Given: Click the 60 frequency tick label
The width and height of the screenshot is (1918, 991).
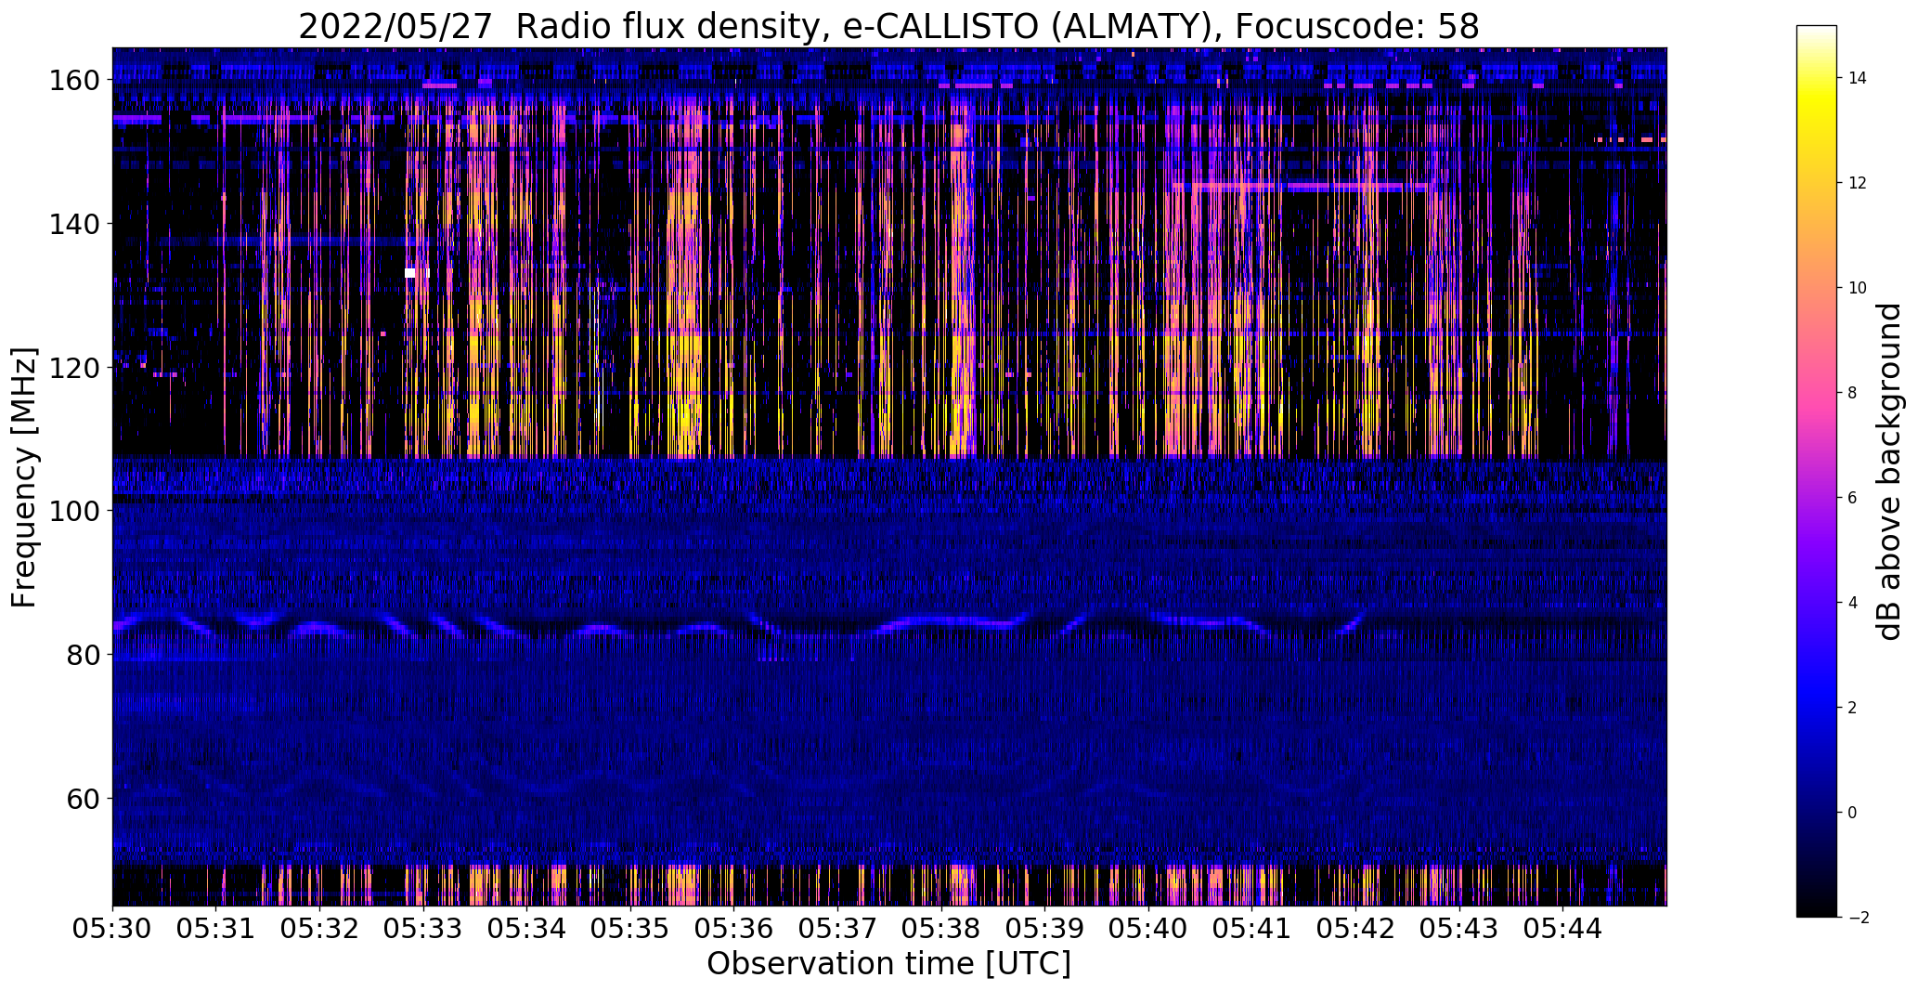Looking at the screenshot, I should (83, 799).
